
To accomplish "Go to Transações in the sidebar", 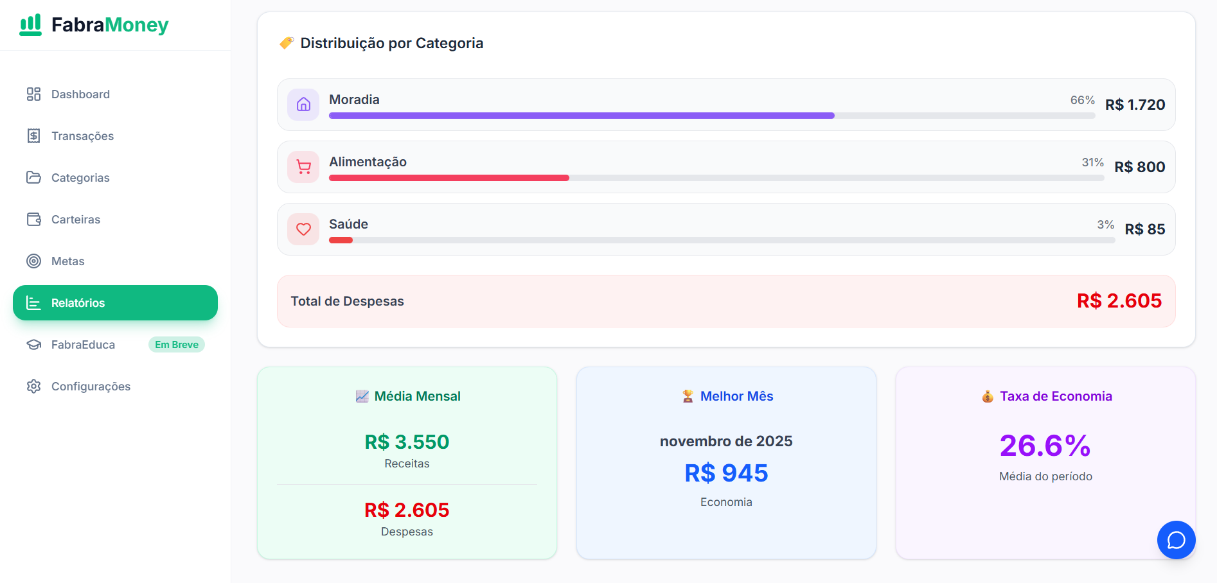I will [x=82, y=136].
